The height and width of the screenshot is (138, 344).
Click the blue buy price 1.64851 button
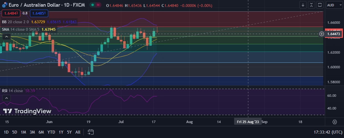[40, 13]
